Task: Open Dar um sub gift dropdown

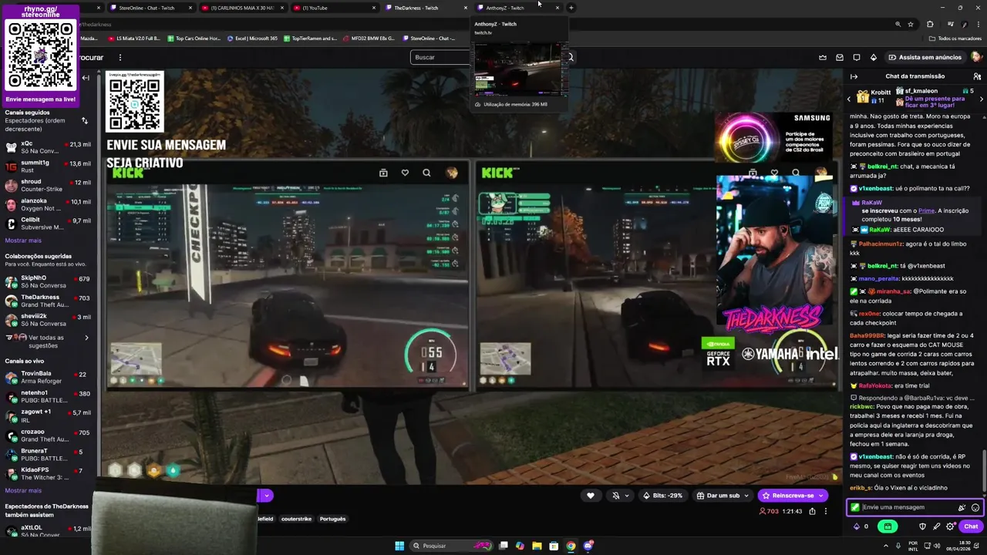Action: pos(723,496)
